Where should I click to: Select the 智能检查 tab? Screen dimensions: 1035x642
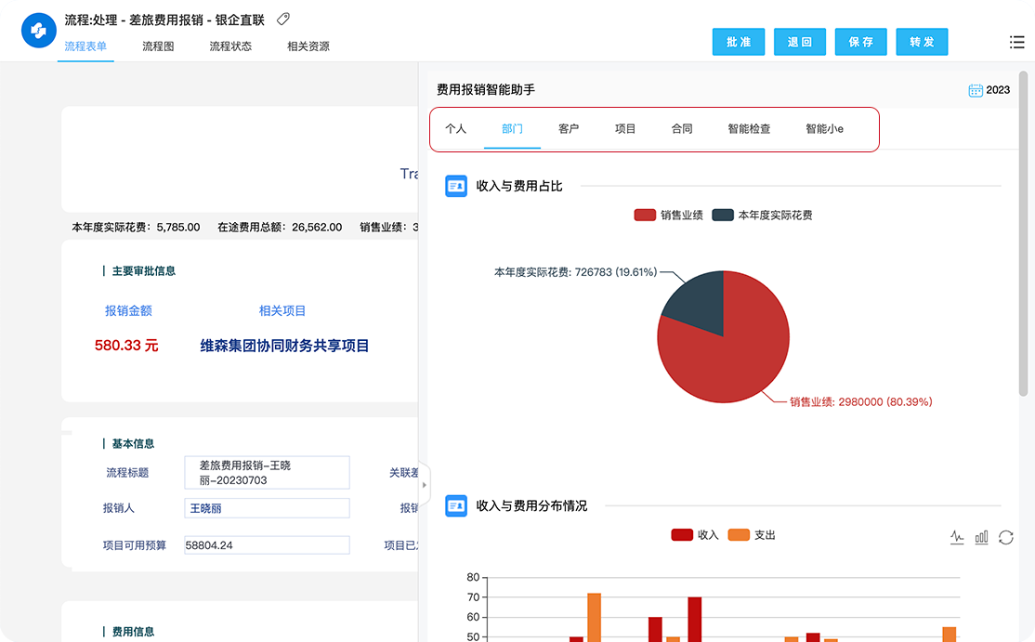point(749,129)
